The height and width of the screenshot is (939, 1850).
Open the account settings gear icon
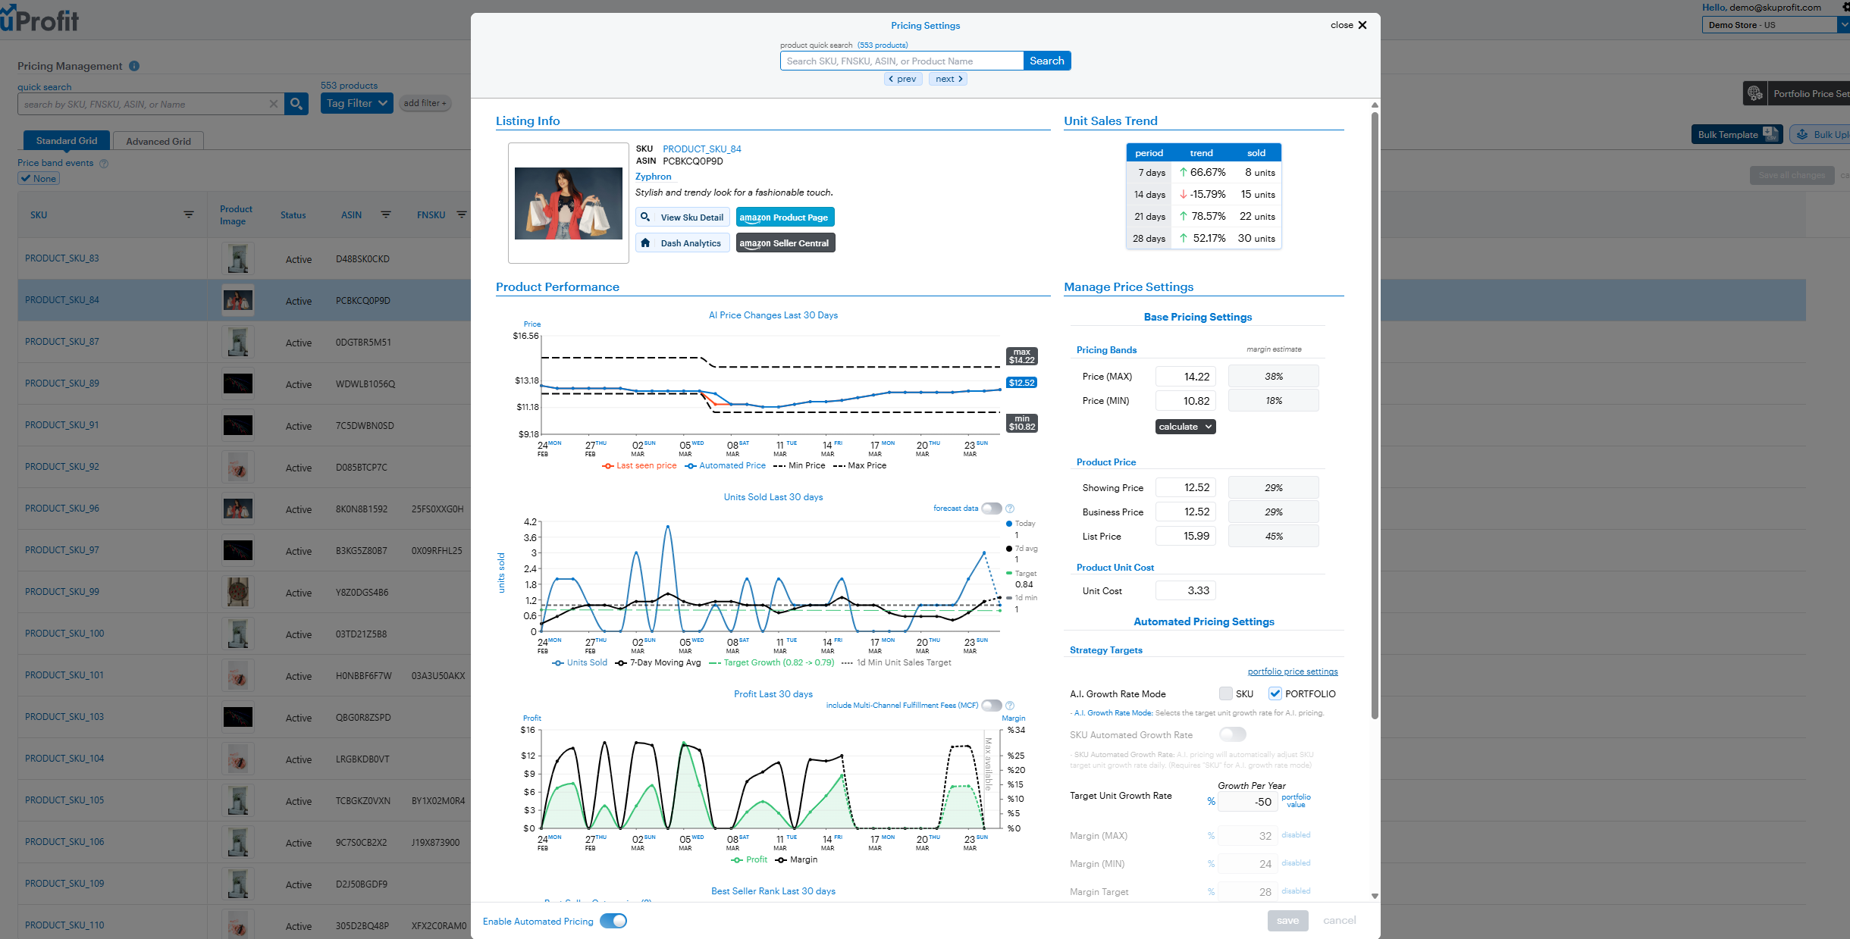[1845, 7]
